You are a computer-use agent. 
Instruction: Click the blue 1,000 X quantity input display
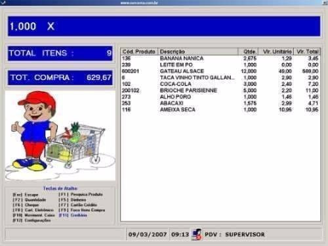164,26
